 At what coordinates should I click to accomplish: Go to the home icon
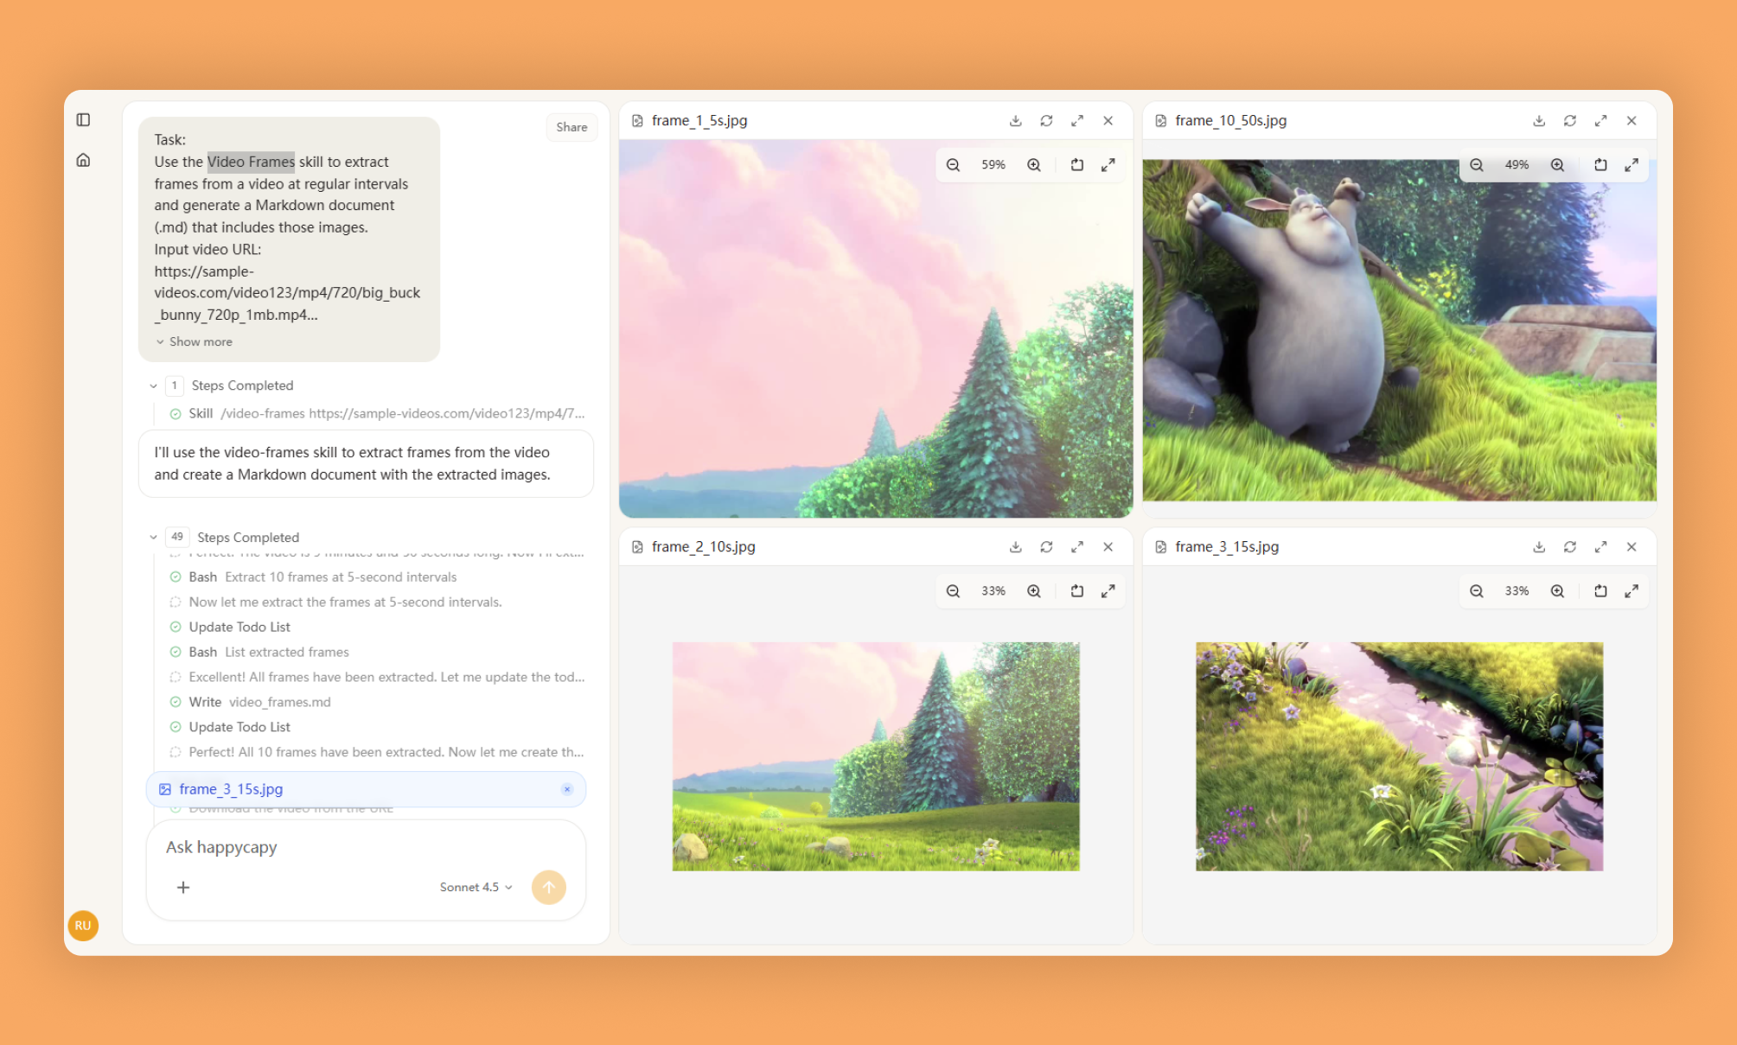tap(83, 160)
